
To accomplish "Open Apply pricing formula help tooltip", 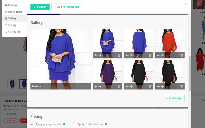I will click(x=64, y=124).
